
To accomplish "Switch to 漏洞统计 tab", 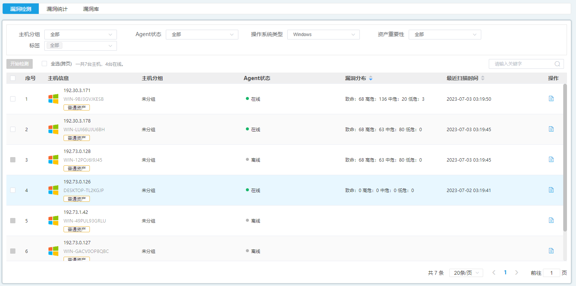I will click(57, 9).
